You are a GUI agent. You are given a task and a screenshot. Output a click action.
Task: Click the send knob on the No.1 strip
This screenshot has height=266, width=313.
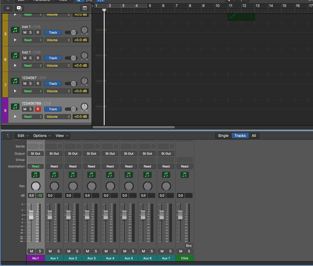click(x=41, y=146)
